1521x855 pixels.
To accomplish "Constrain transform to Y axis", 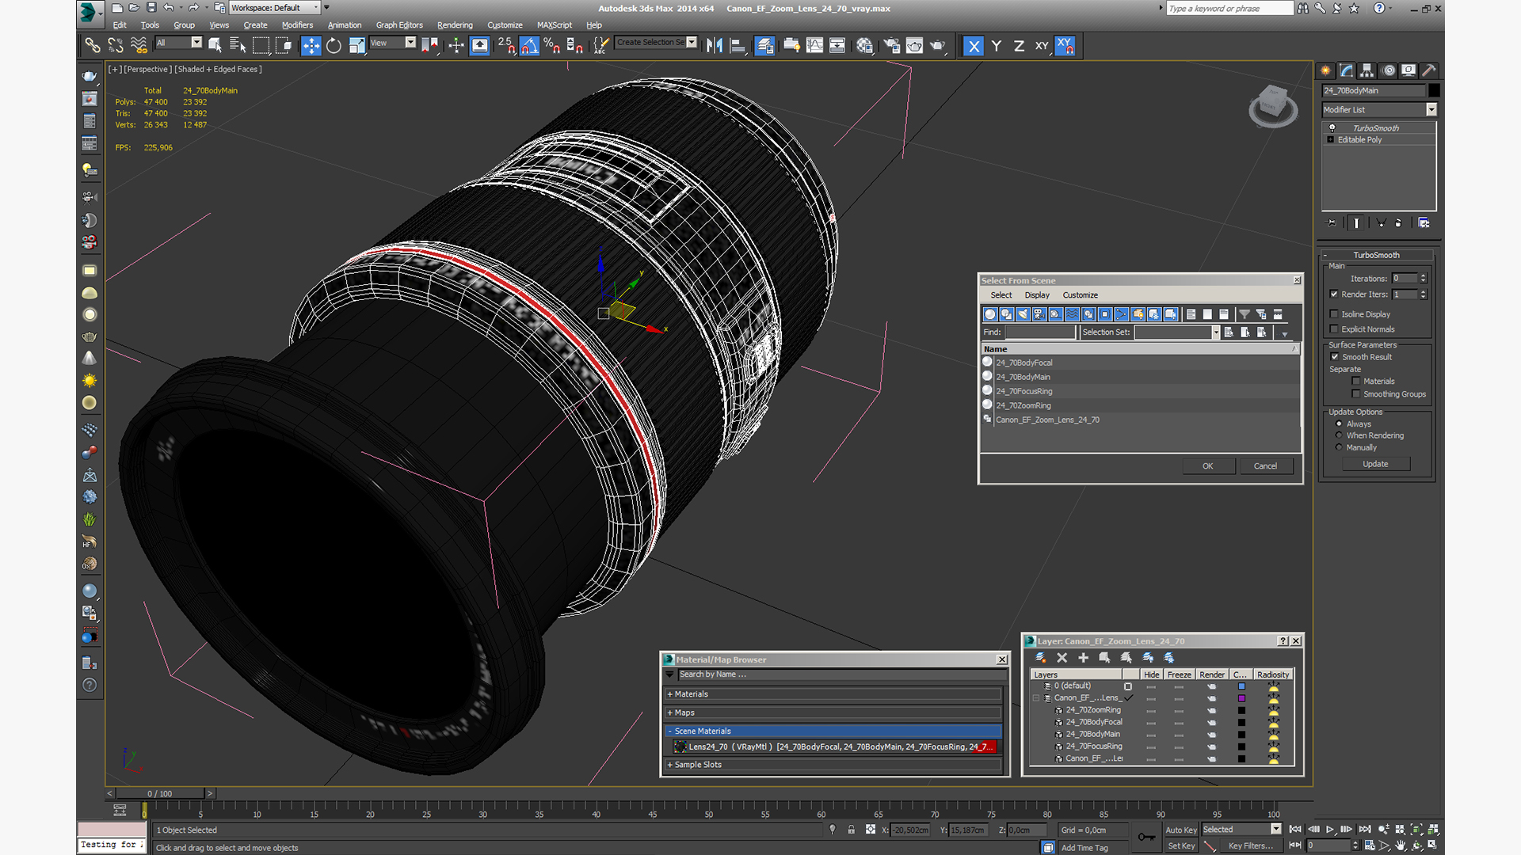I will (x=997, y=46).
